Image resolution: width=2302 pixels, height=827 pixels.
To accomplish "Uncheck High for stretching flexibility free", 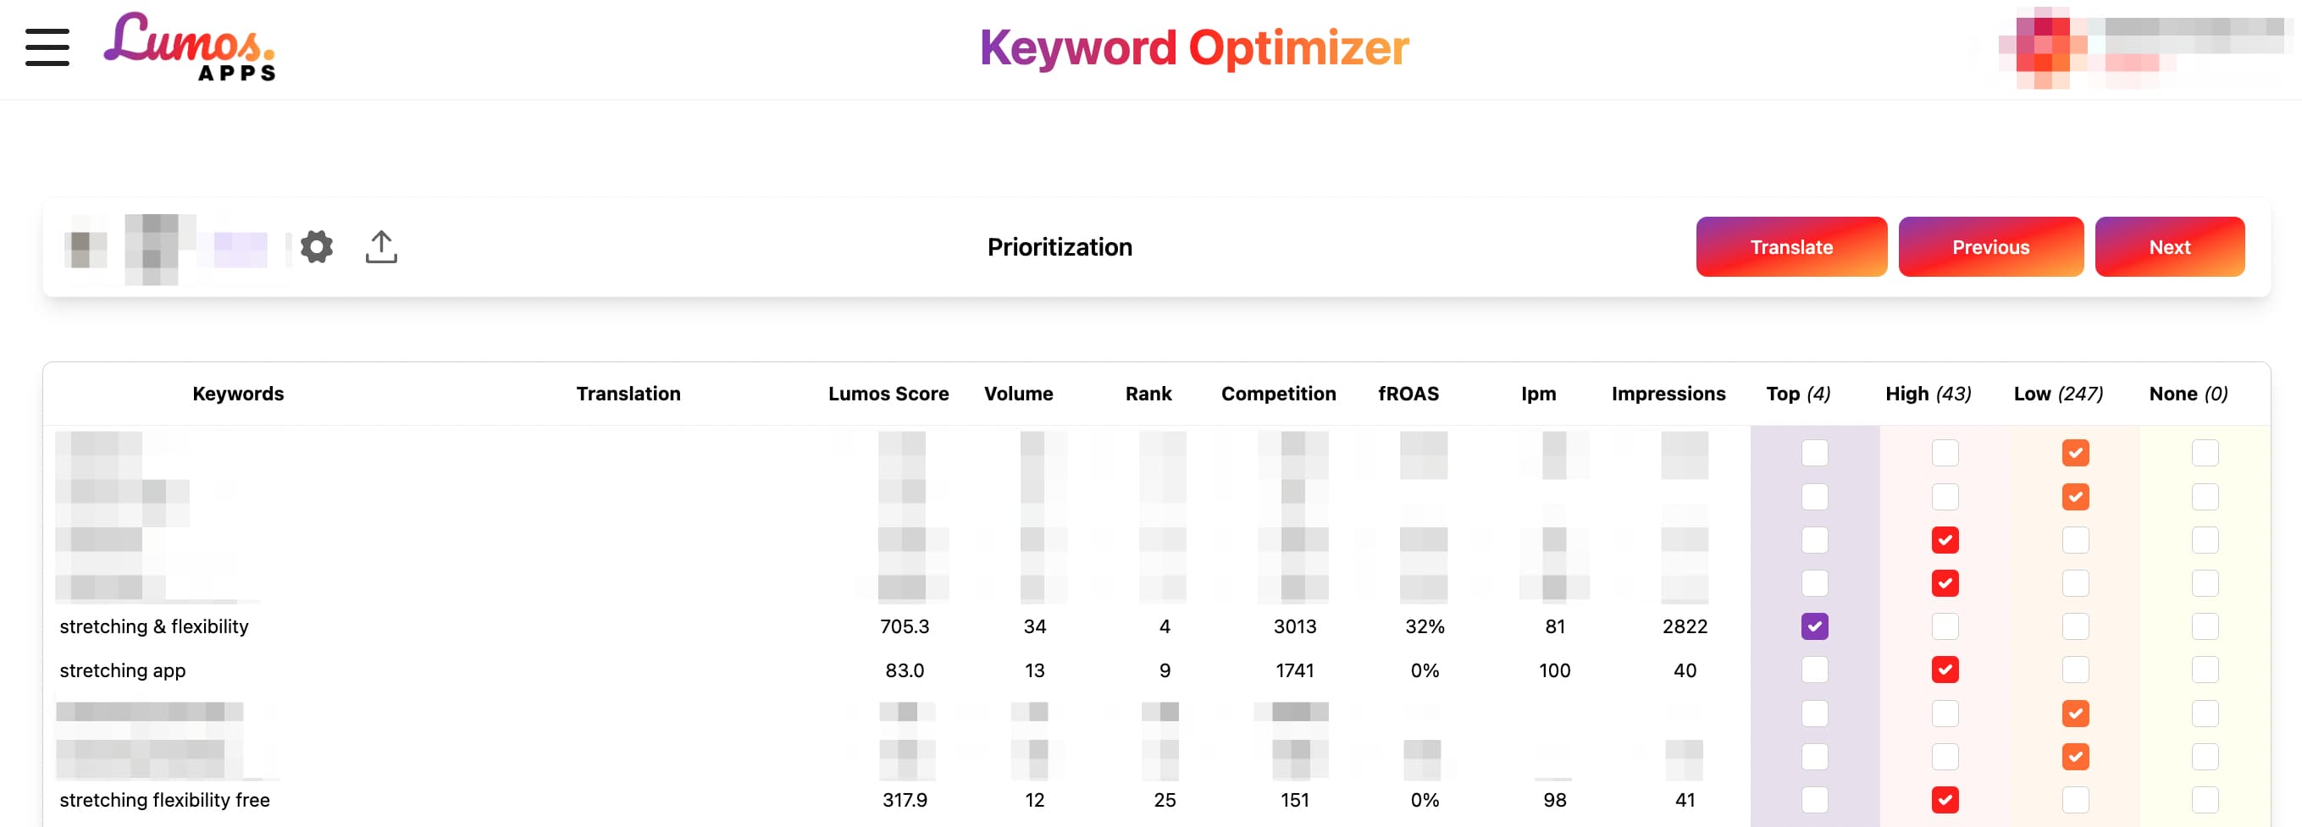I will pyautogui.click(x=1945, y=799).
